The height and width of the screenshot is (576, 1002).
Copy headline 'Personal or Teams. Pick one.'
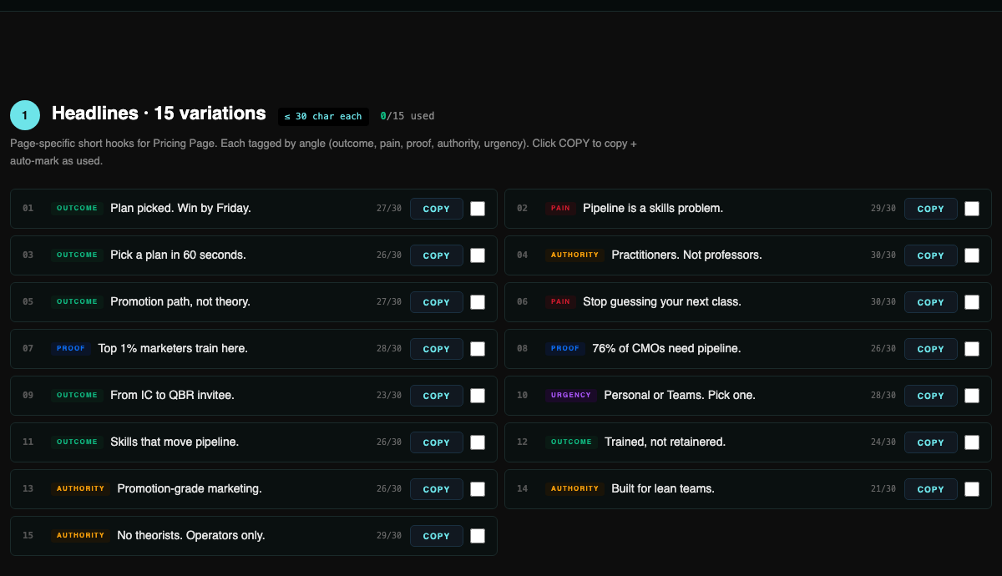pyautogui.click(x=930, y=396)
